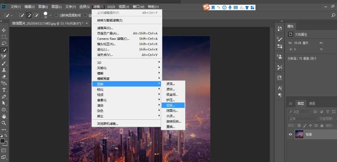Viewport: 337px width, 162px height.
Task: Activate the Hand tool
Action: click(4, 116)
